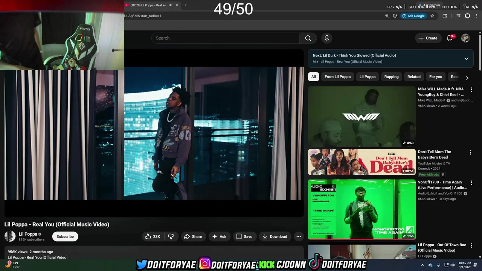This screenshot has width=482, height=271.
Task: Open new browser tab with plus
Action: [x=186, y=5]
